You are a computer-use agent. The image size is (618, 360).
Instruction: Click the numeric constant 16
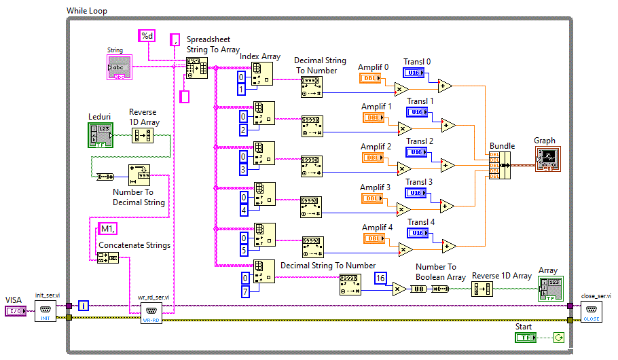tap(382, 278)
